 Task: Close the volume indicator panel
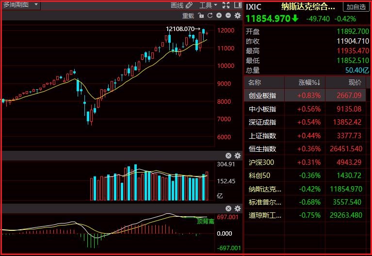pyautogui.click(x=228, y=156)
